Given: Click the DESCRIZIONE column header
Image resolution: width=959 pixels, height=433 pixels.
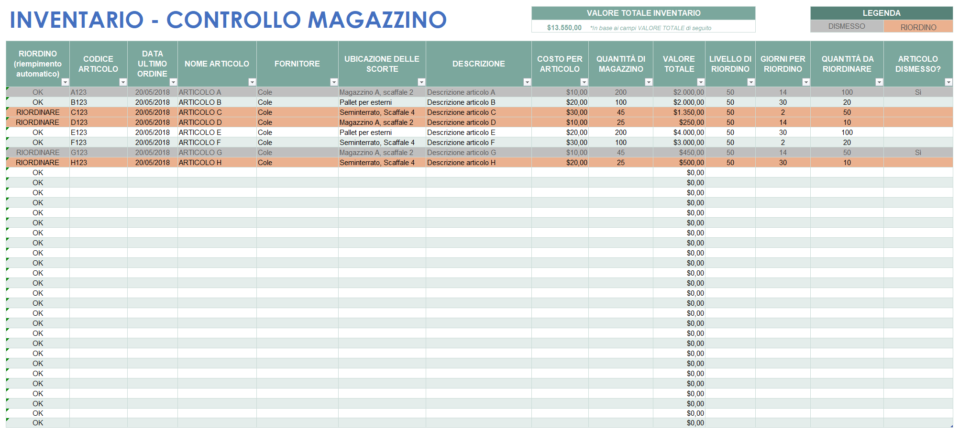Looking at the screenshot, I should click(x=478, y=64).
